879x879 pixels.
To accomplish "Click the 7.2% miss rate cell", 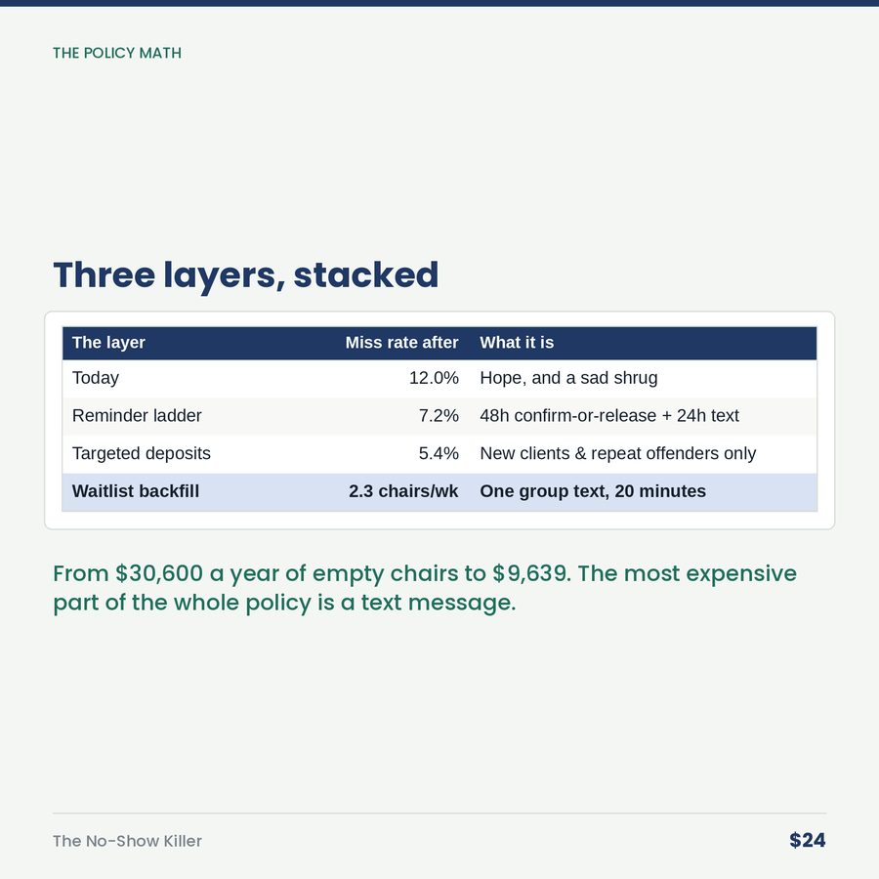I will click(439, 416).
